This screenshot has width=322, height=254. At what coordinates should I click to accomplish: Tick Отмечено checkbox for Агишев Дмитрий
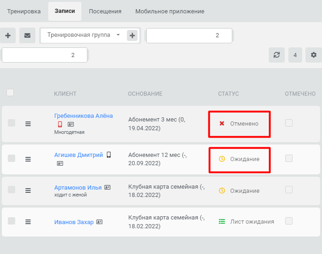coord(289,158)
